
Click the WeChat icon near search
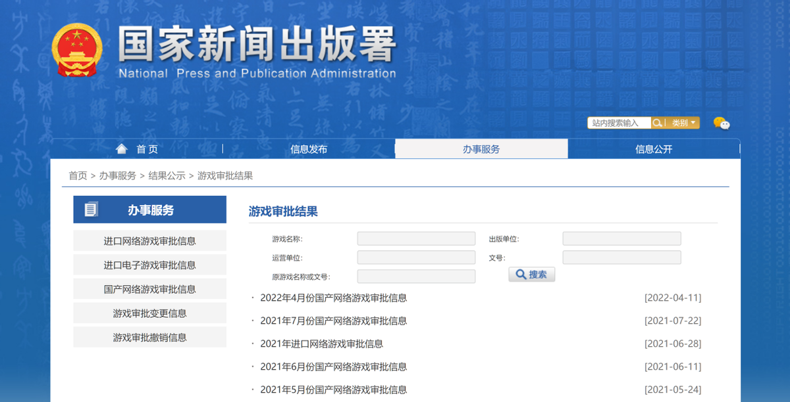click(x=722, y=123)
